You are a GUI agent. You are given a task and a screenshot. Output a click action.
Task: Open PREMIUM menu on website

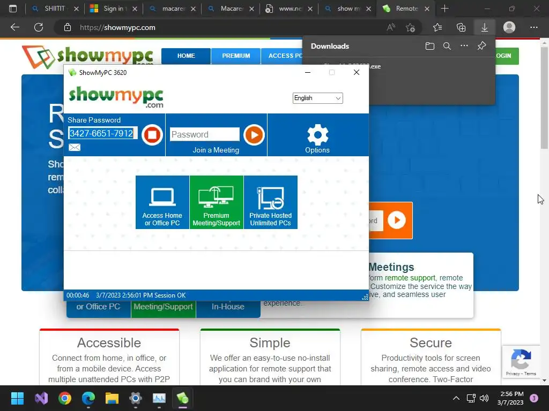click(236, 56)
